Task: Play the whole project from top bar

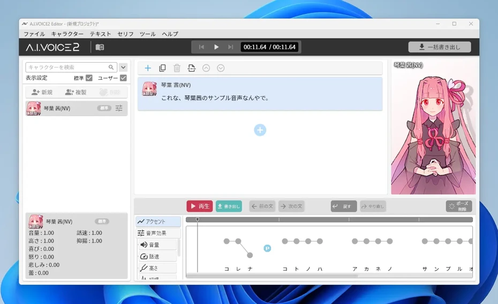Action: pyautogui.click(x=216, y=47)
